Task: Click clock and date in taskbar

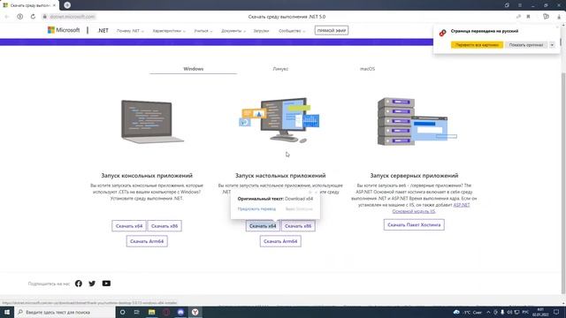Action: point(540,312)
